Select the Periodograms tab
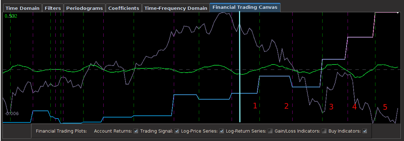 point(84,8)
